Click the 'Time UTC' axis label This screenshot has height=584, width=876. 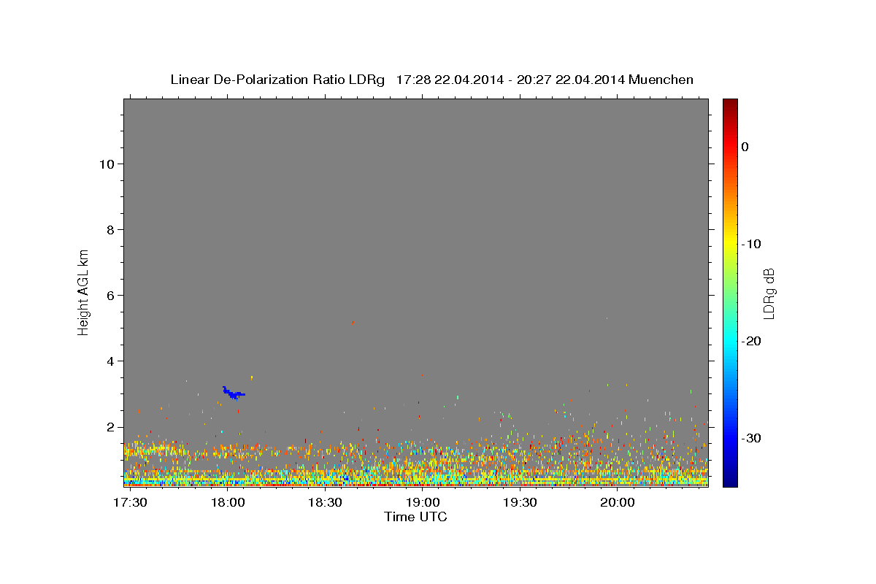(415, 517)
